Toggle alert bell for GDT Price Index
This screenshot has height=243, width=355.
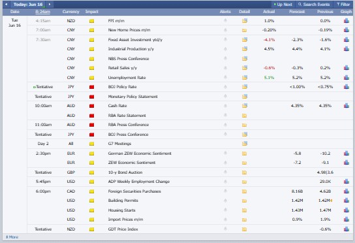[x=225, y=229]
